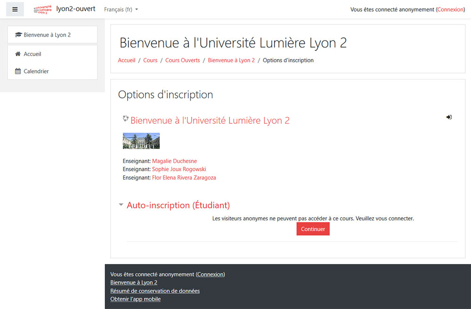Click the Université Lumière Lyon 2 logo
Viewport: 471px width, 309px height.
[x=43, y=9]
